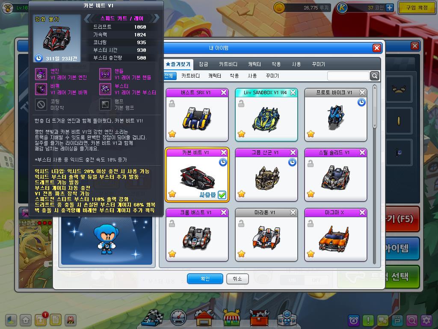Select the 스틸 솔리드 V1 kart thumbnail
The image size is (438, 329).
(335, 178)
